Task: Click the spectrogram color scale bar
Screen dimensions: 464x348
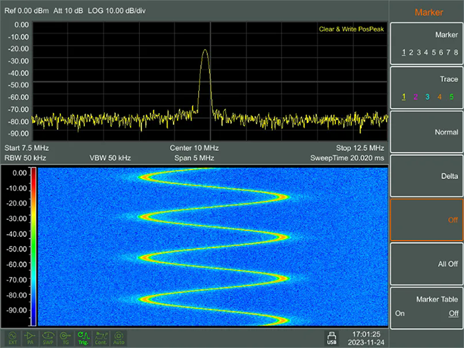Action: (x=33, y=247)
